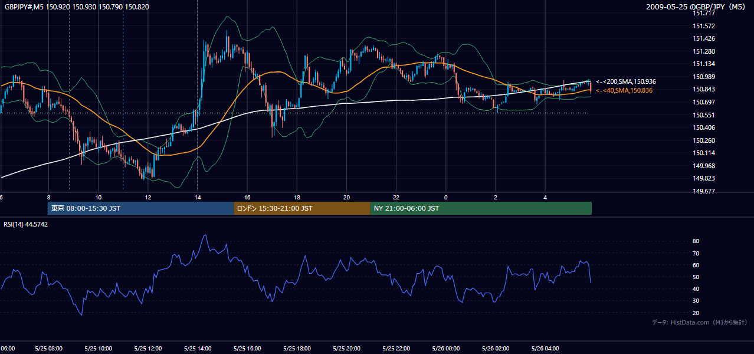
Task: Click hour tick 8 on price chart axis
Action: [x=48, y=197]
